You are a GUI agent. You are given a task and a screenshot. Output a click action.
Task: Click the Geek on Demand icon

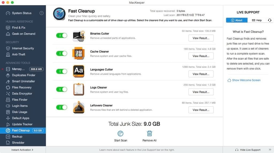[x=8, y=34]
